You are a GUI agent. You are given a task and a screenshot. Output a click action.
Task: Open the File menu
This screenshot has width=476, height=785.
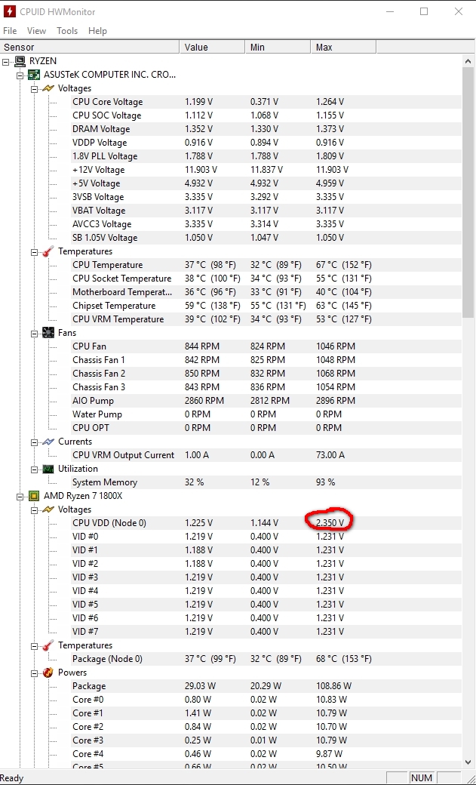10,31
